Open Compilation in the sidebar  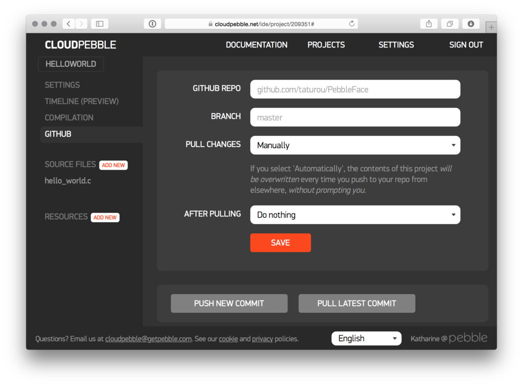pyautogui.click(x=69, y=117)
